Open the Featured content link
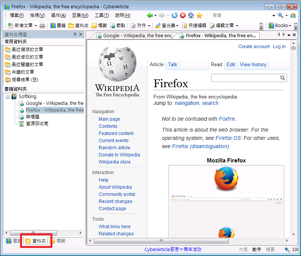 (x=116, y=133)
